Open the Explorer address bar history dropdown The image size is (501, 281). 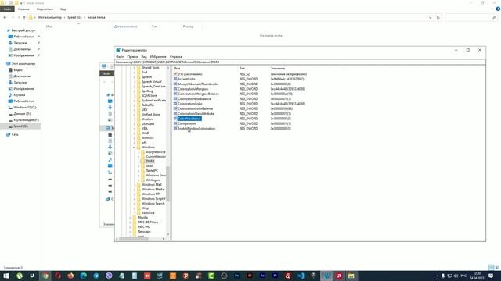430,17
